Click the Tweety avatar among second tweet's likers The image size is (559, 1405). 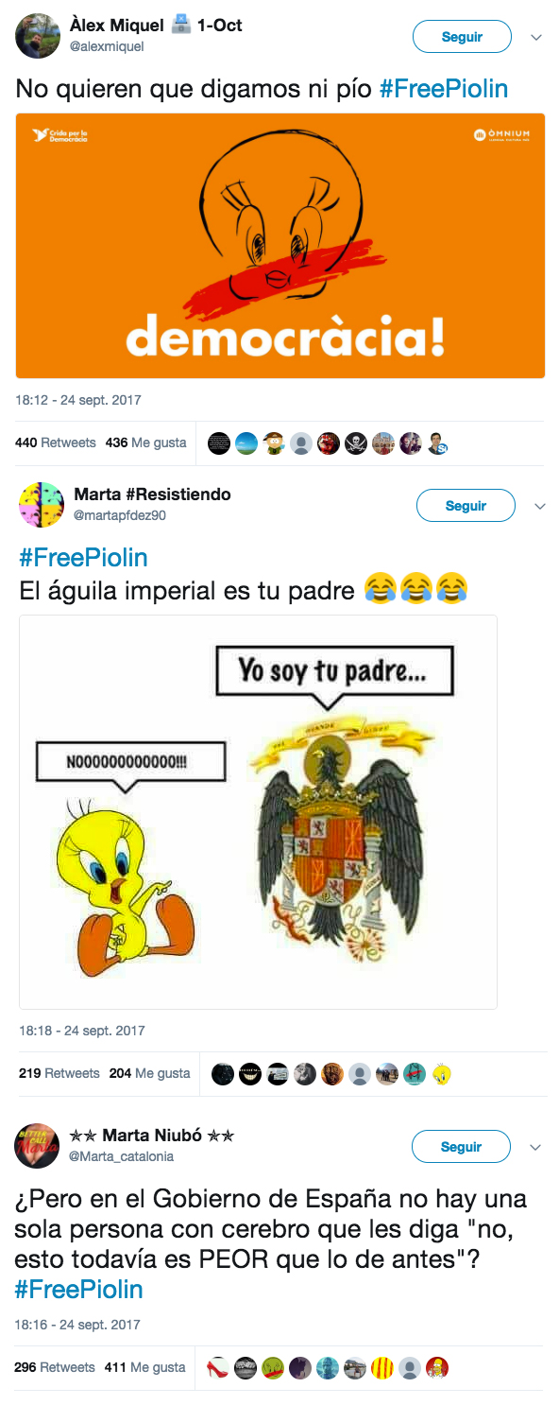441,1074
